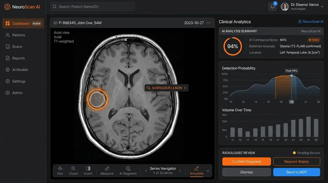Image resolution: width=328 pixels, height=183 pixels.
Task: Click the patient ID P-998345, John Doe text
Action: click(78, 23)
